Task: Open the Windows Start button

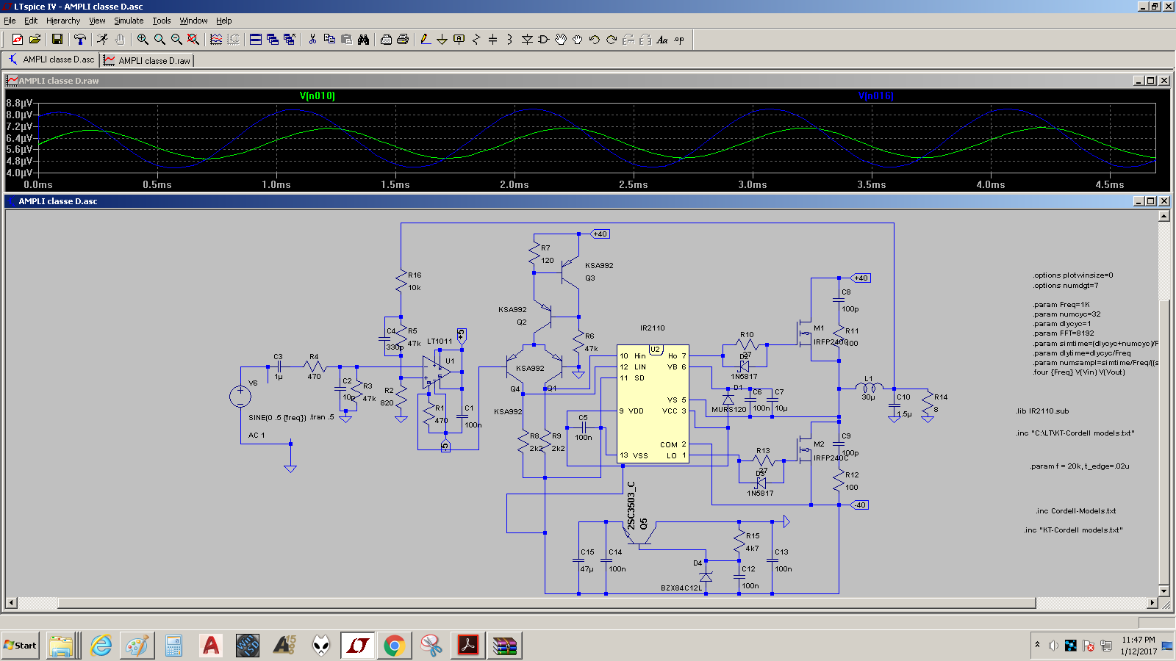Action: click(20, 646)
